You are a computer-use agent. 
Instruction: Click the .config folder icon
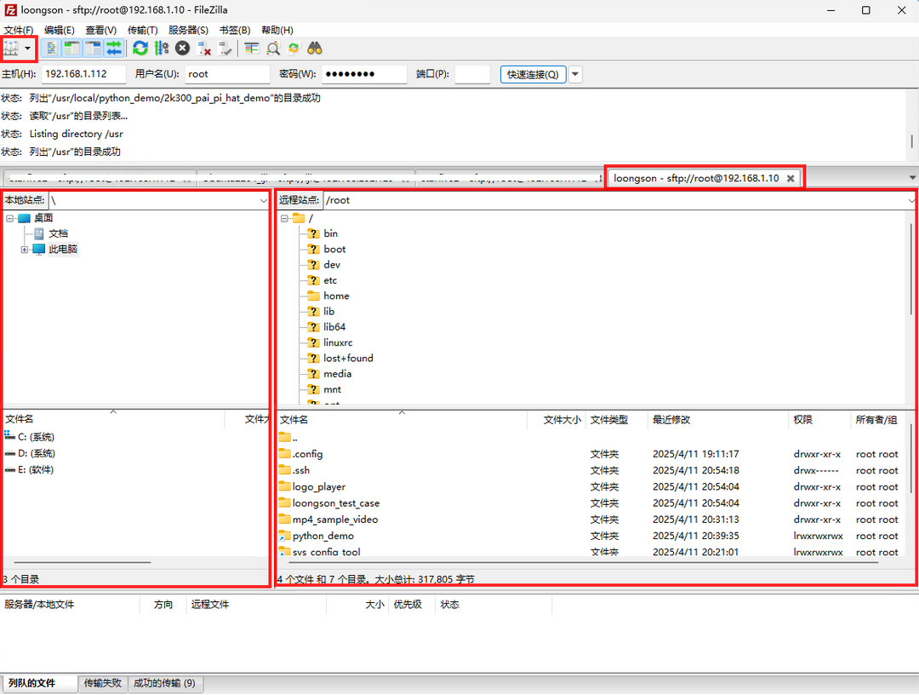pyautogui.click(x=285, y=453)
